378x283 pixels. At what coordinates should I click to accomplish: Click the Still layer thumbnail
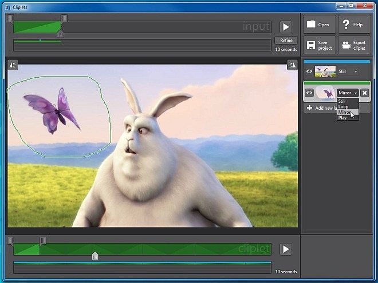(325, 71)
